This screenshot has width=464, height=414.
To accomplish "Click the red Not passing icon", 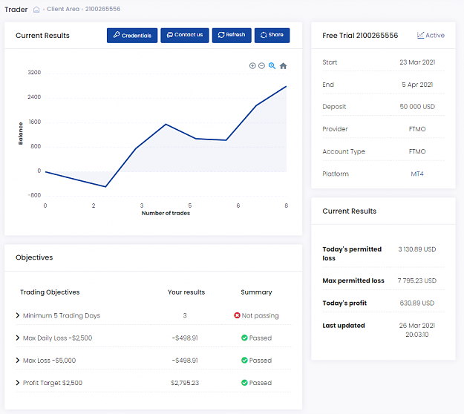I will click(237, 315).
